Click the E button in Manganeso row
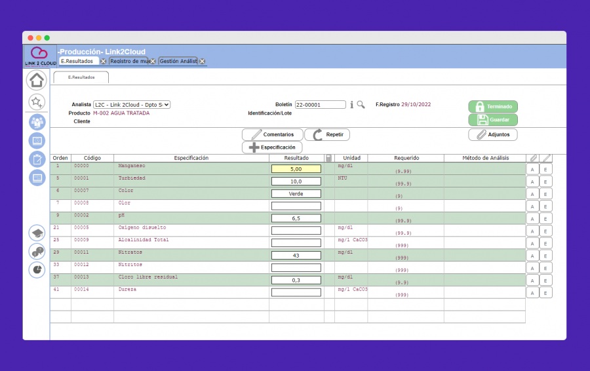 point(545,169)
